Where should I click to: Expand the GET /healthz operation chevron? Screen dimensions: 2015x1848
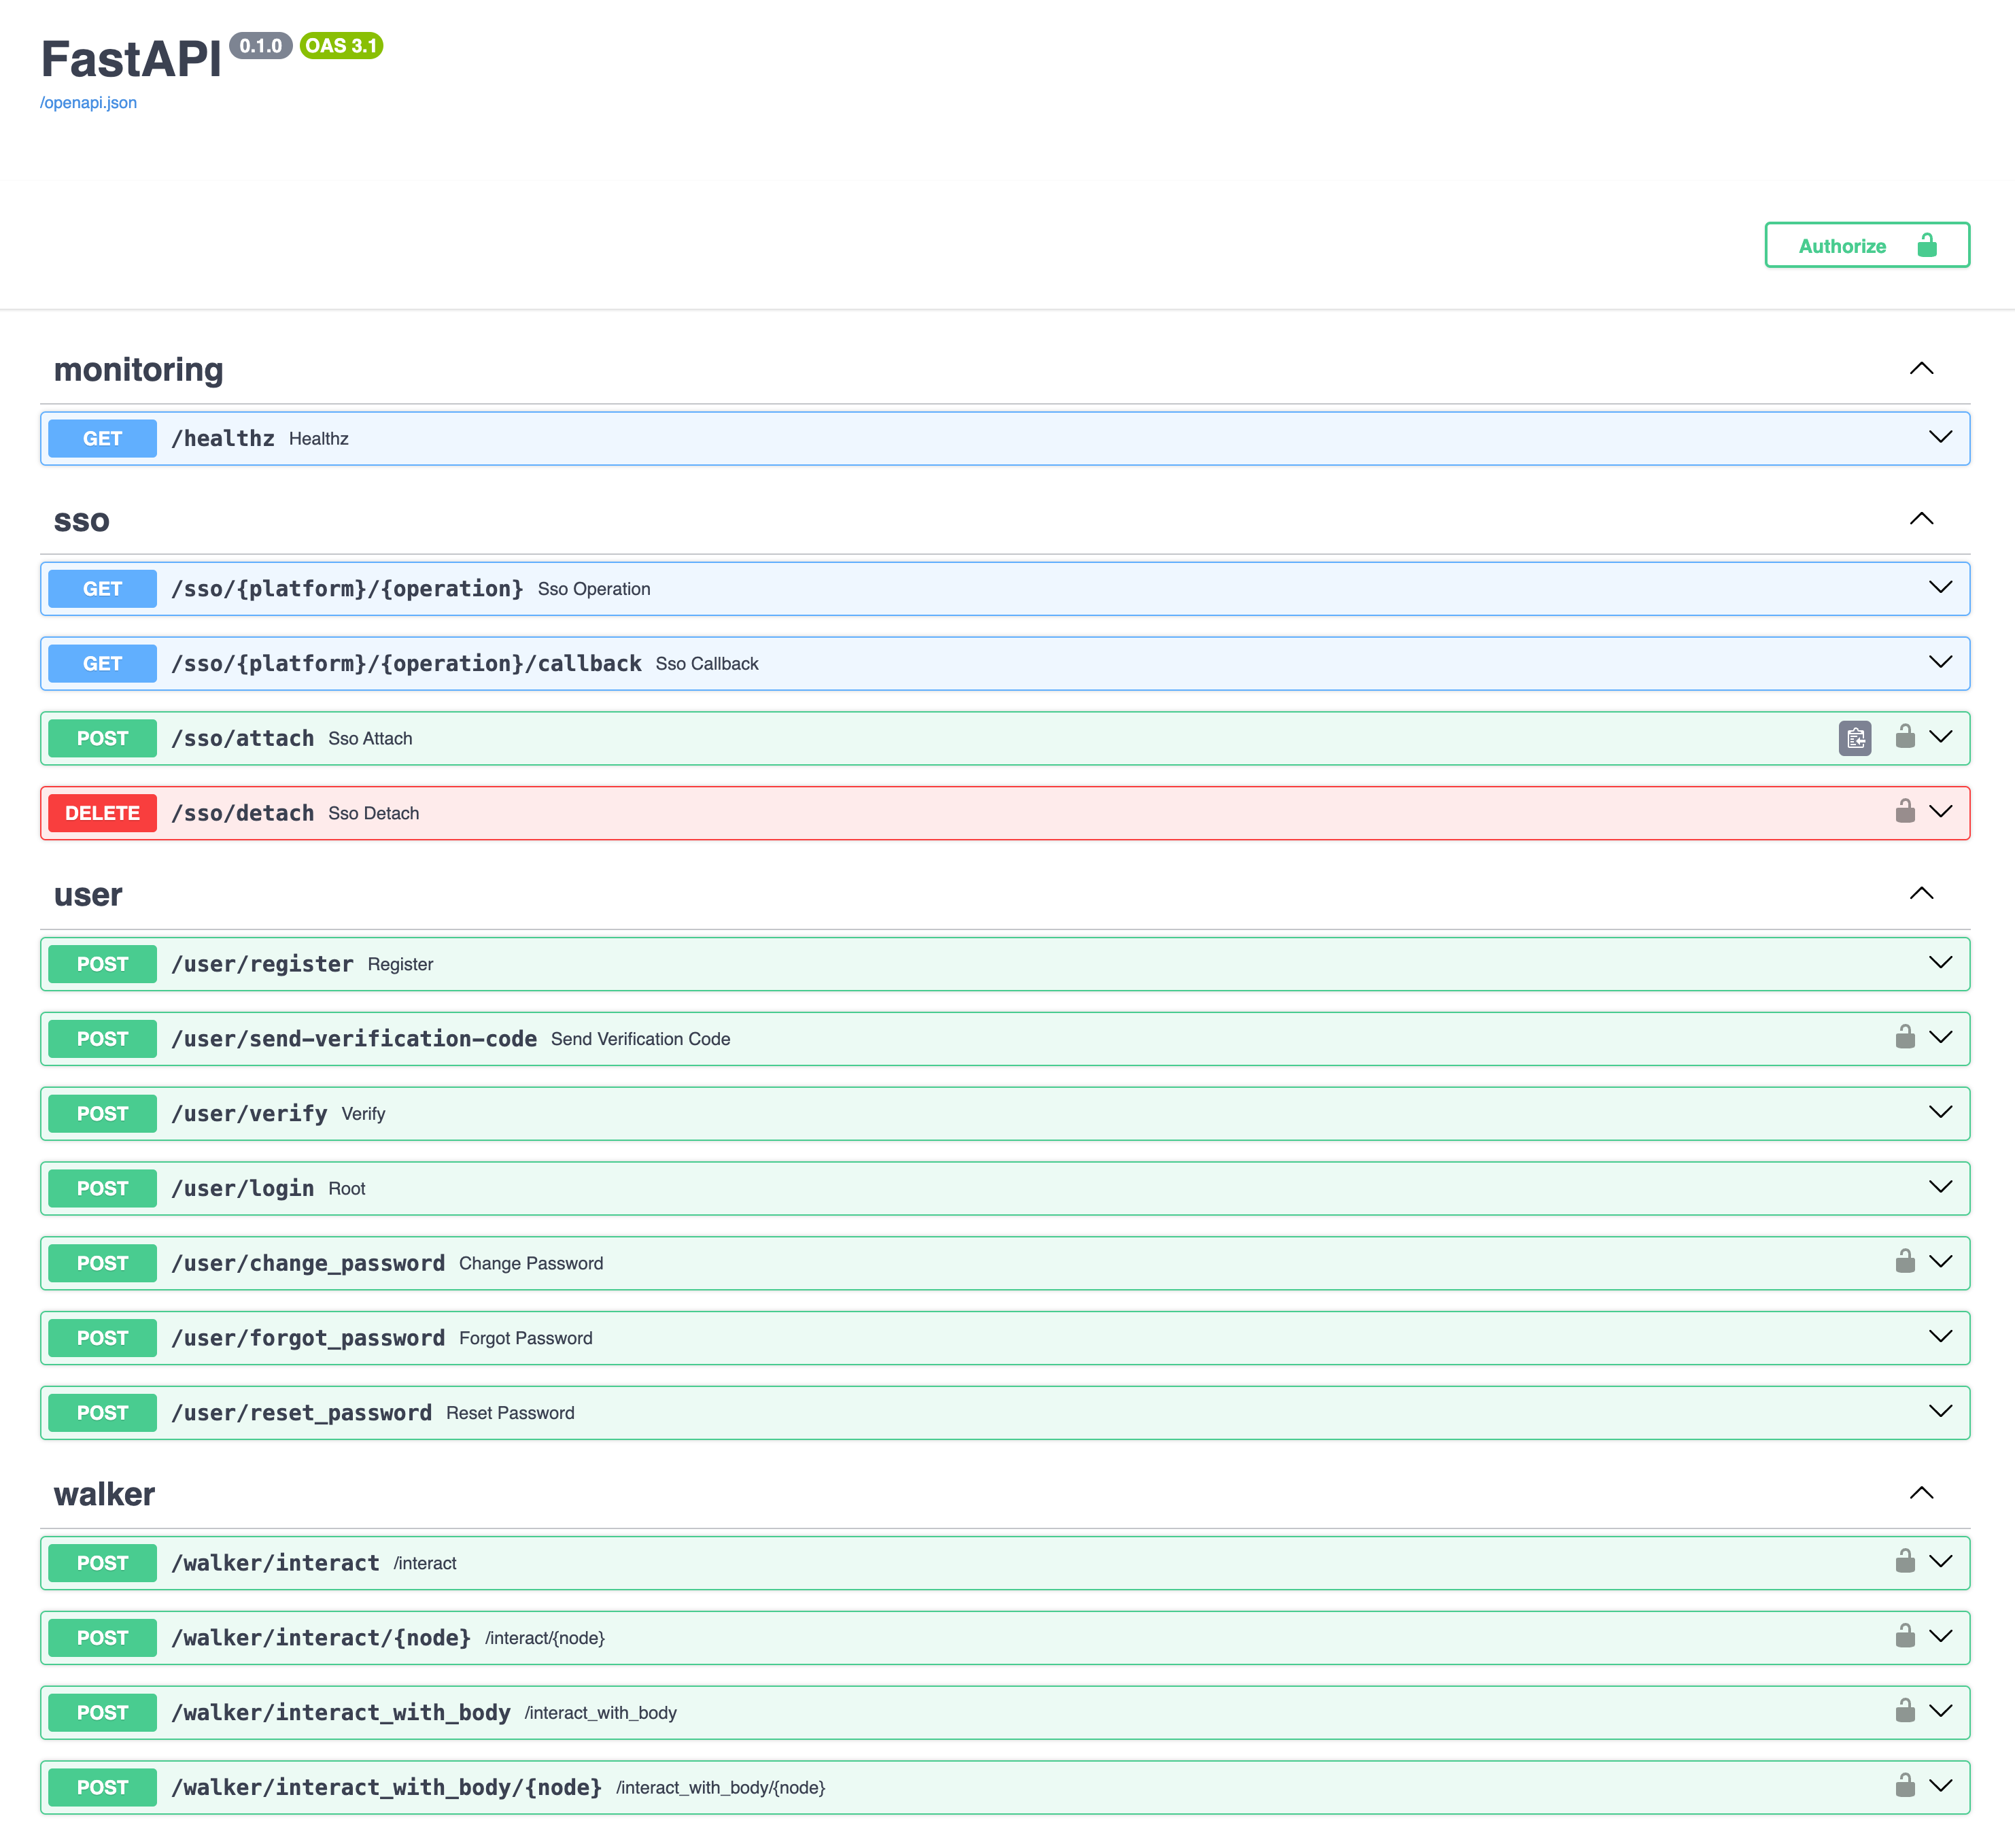(1940, 437)
